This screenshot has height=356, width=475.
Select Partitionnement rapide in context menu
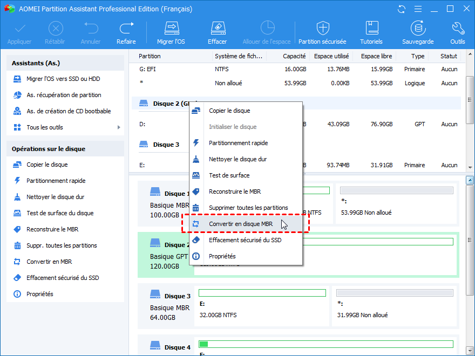coord(246,143)
